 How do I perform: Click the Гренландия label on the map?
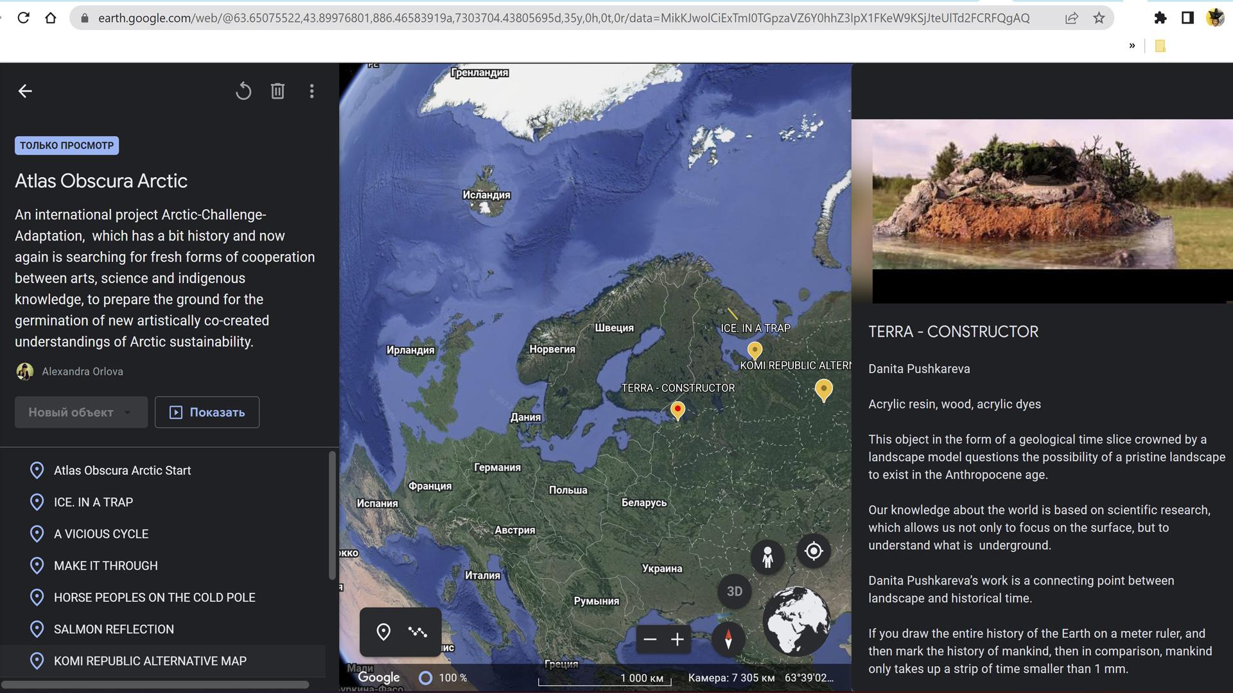click(x=480, y=73)
